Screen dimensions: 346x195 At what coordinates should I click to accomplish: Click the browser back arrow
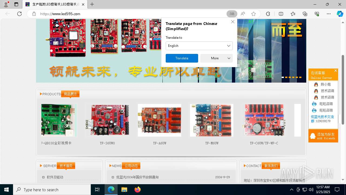8,14
